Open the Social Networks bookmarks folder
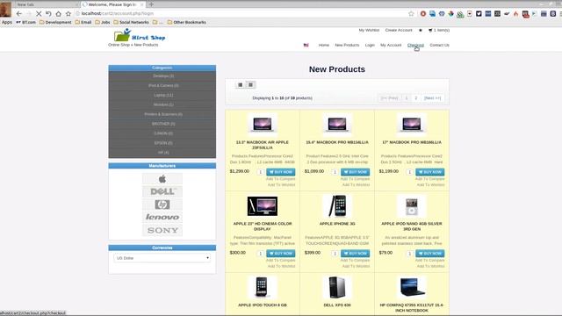The height and width of the screenshot is (316, 562). 131,22
